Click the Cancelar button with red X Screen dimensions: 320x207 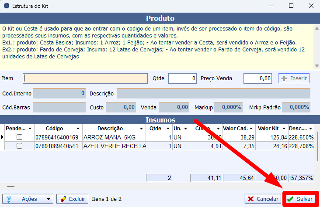click(263, 199)
